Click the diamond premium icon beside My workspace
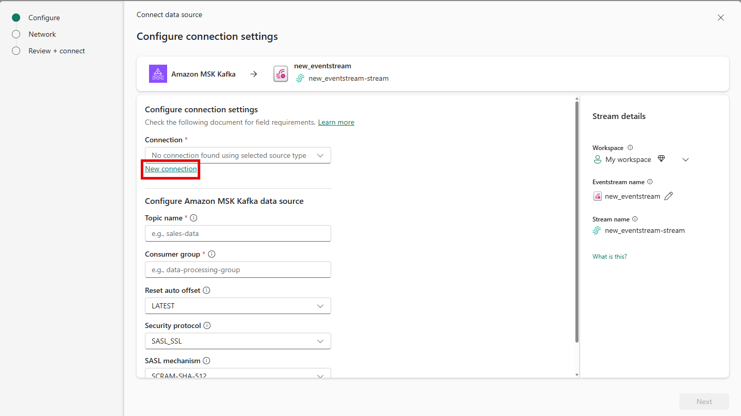Viewport: 741px width, 416px height. pos(661,159)
